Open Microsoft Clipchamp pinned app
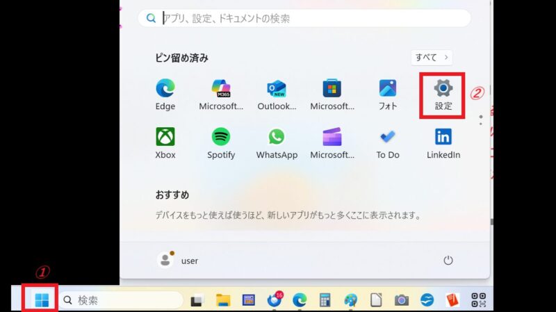This screenshot has width=556, height=312. point(332,143)
